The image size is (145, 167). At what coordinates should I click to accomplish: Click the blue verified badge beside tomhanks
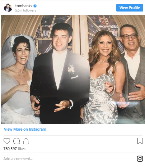click(x=35, y=6)
